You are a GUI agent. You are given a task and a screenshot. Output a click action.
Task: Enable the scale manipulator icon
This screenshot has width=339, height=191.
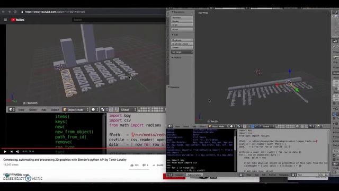tap(260, 126)
